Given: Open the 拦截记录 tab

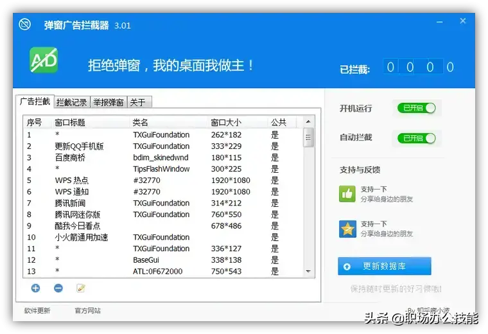Looking at the screenshot, I should [72, 102].
